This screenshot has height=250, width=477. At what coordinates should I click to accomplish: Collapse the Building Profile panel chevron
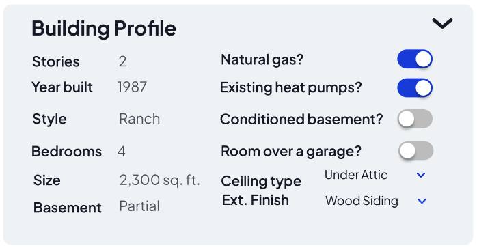pos(442,23)
